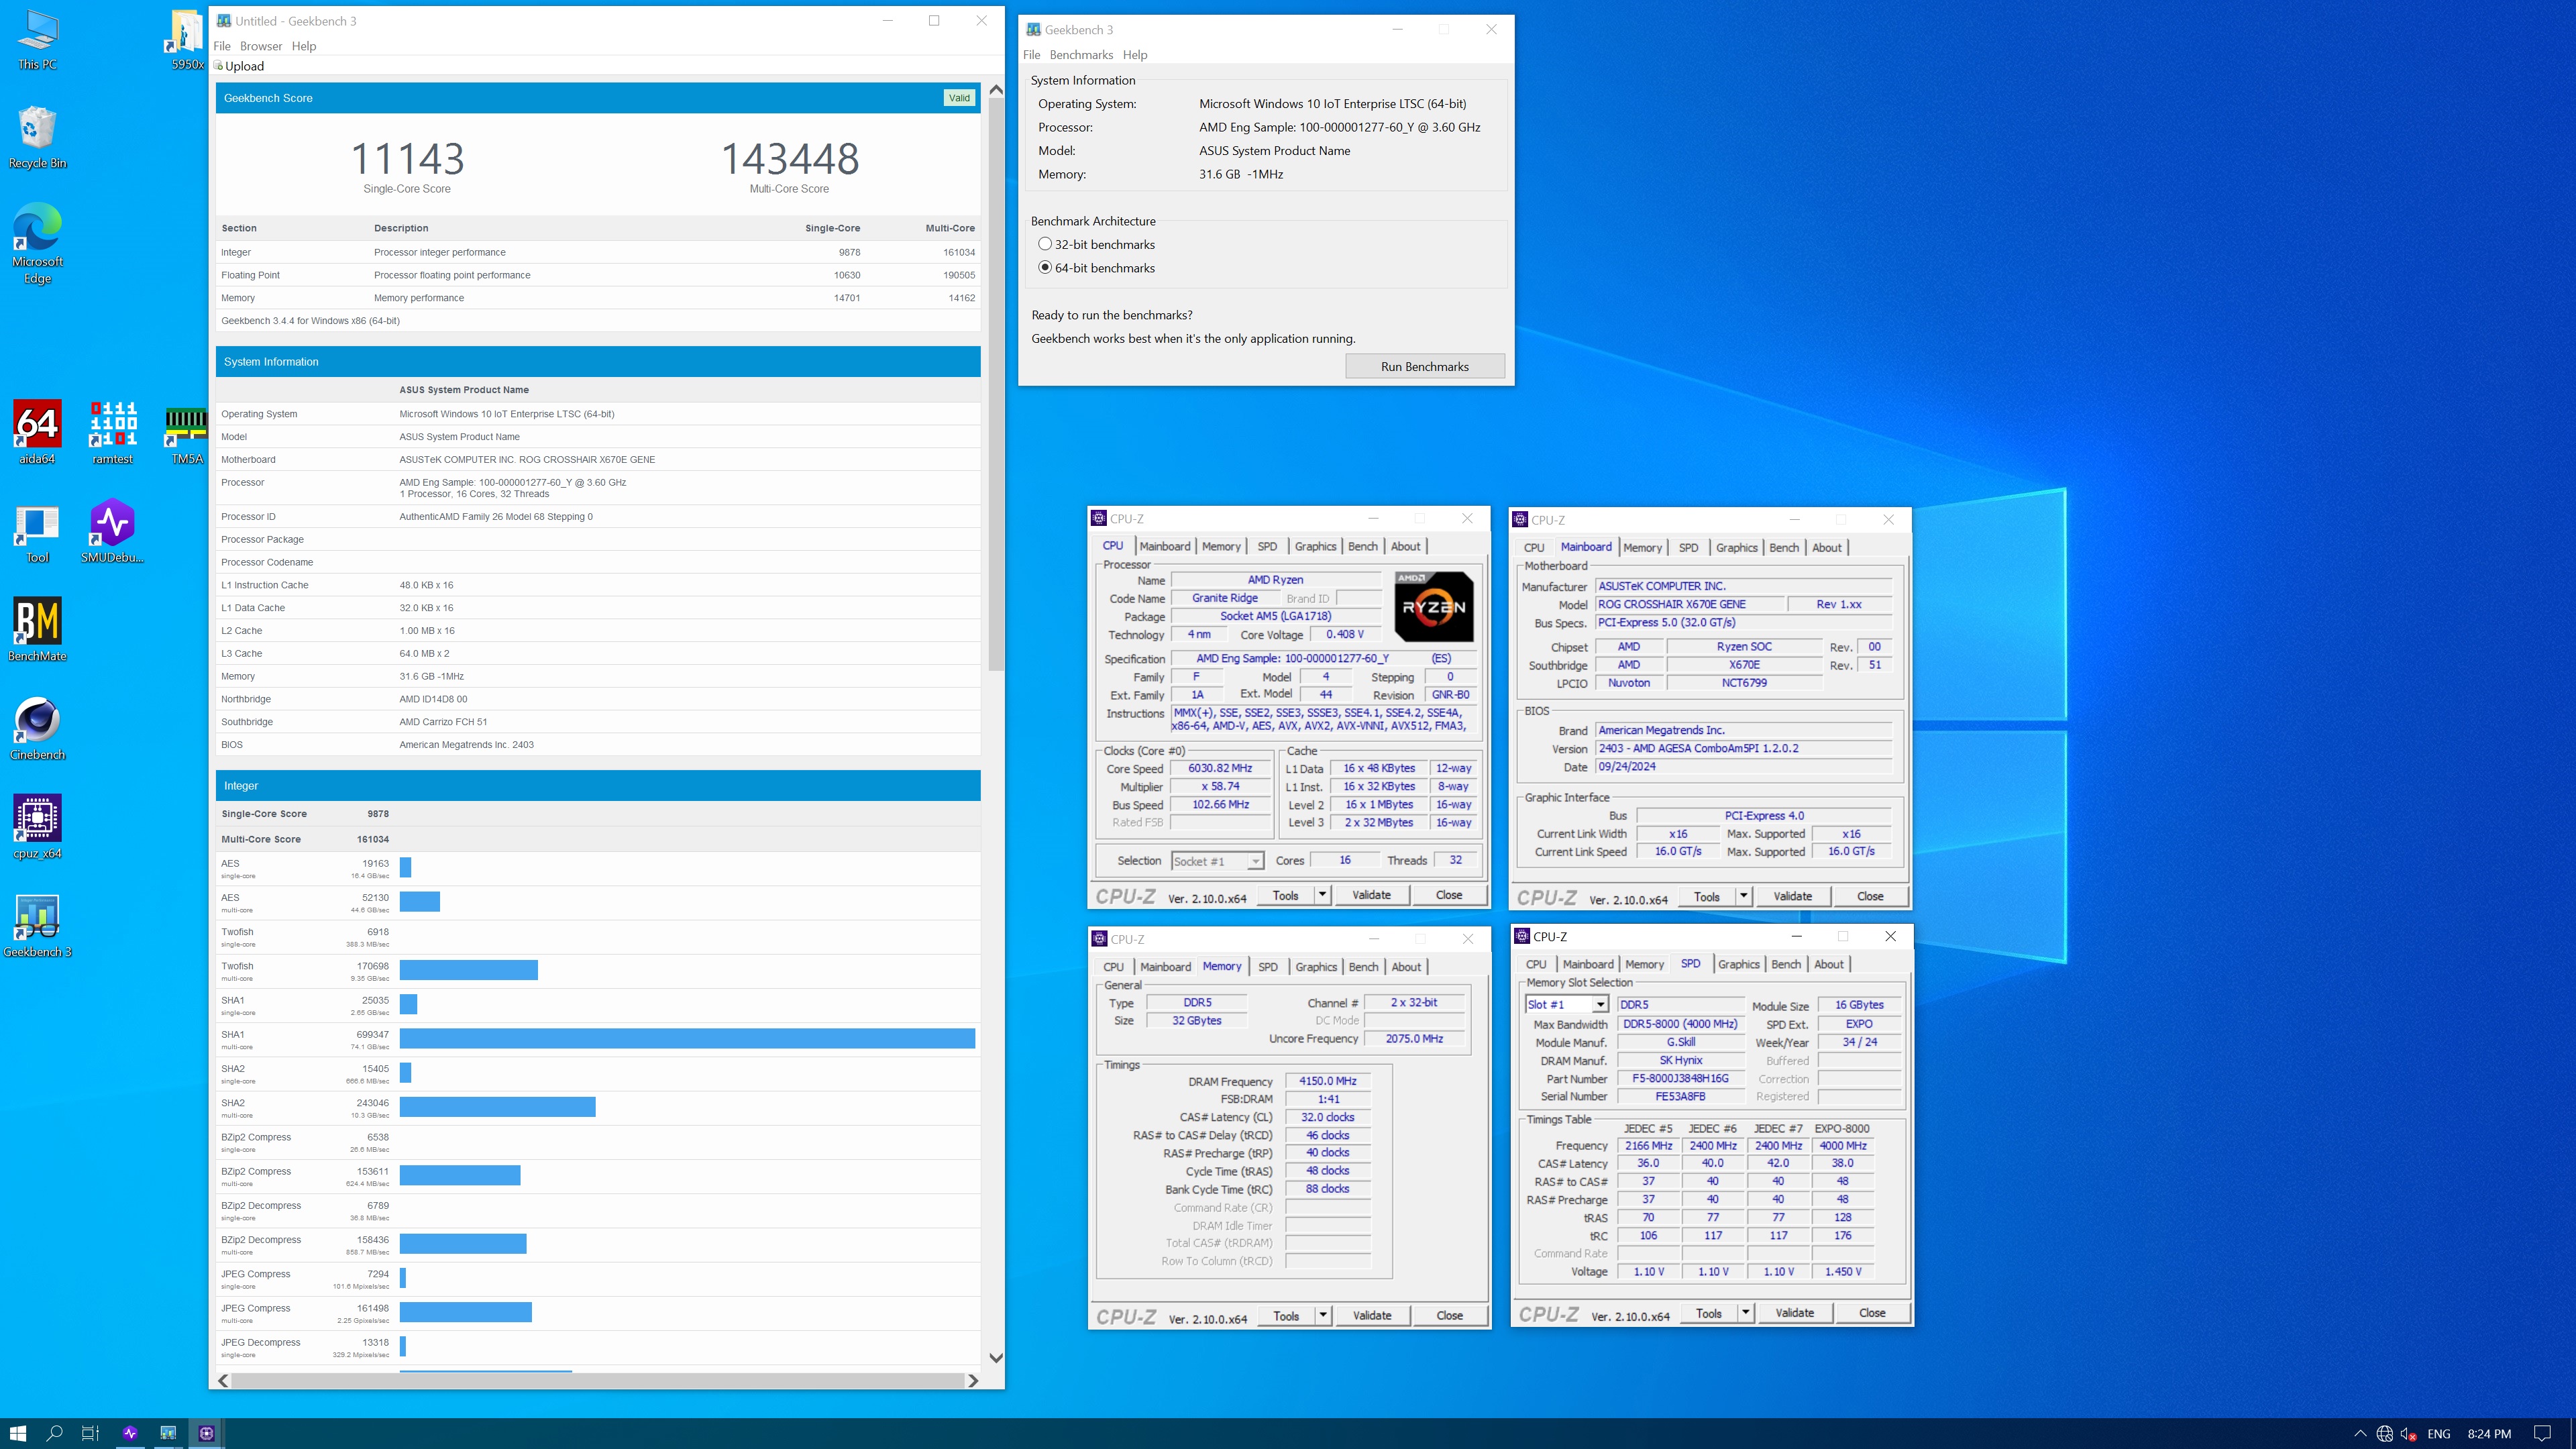This screenshot has width=2576, height=1449.
Task: Click Close button in CPU-Z Memory window
Action: pos(1449,1315)
